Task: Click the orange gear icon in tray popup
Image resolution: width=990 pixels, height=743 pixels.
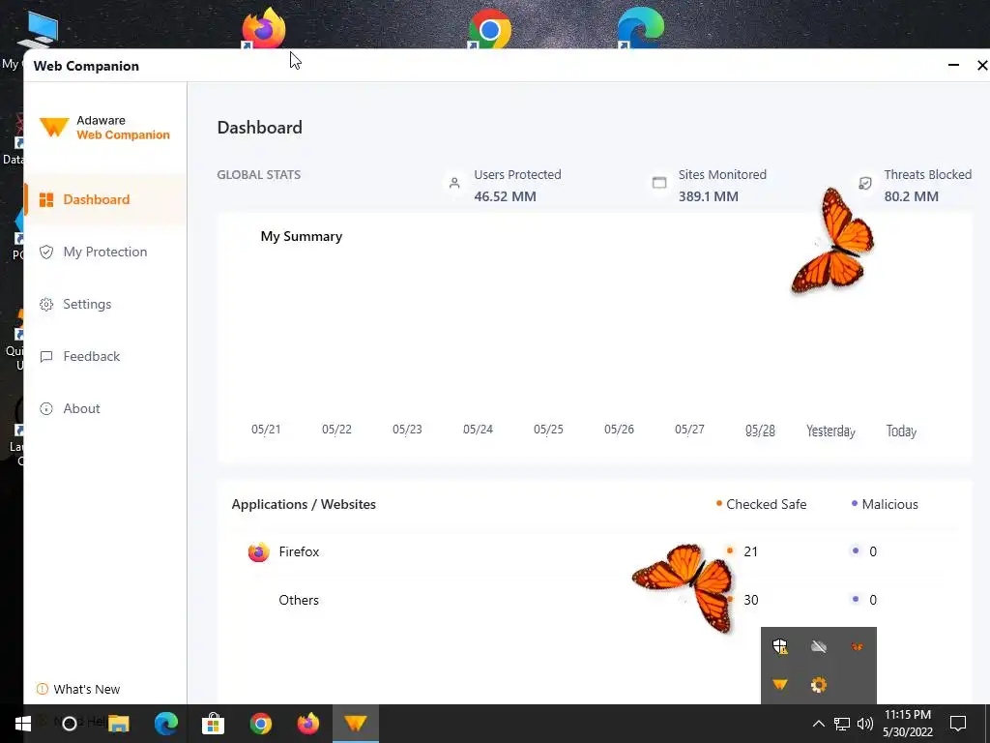Action: point(819,685)
